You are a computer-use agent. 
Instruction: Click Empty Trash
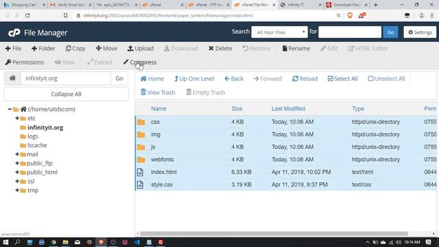[206, 92]
